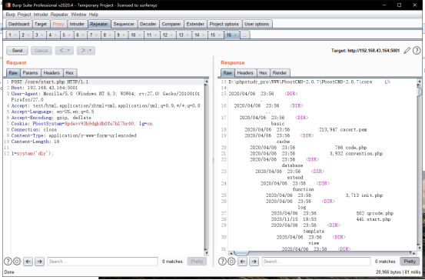Close Repeater tab 16 with its x
This screenshot has height=280, width=425.
(235, 35)
